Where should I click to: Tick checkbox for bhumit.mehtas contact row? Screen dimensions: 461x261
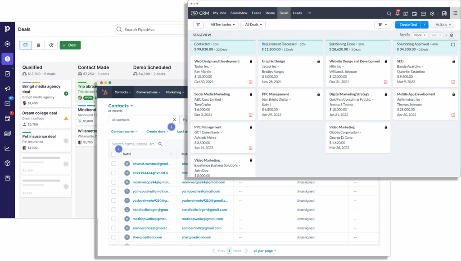tap(114, 164)
